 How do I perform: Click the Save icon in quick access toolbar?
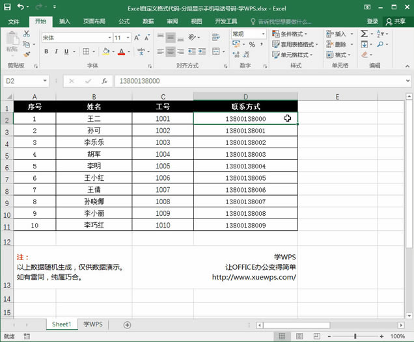click(7, 7)
